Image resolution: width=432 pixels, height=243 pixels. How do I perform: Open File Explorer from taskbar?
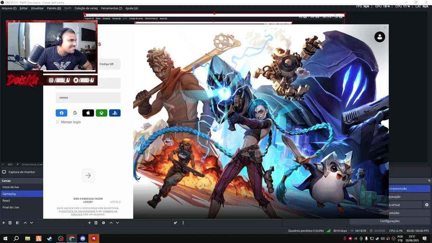[28, 239]
